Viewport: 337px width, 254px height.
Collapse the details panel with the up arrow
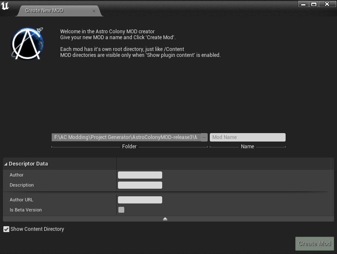(165, 218)
